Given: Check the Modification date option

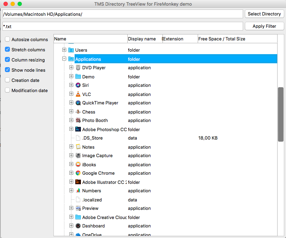Looking at the screenshot, I should point(7,90).
